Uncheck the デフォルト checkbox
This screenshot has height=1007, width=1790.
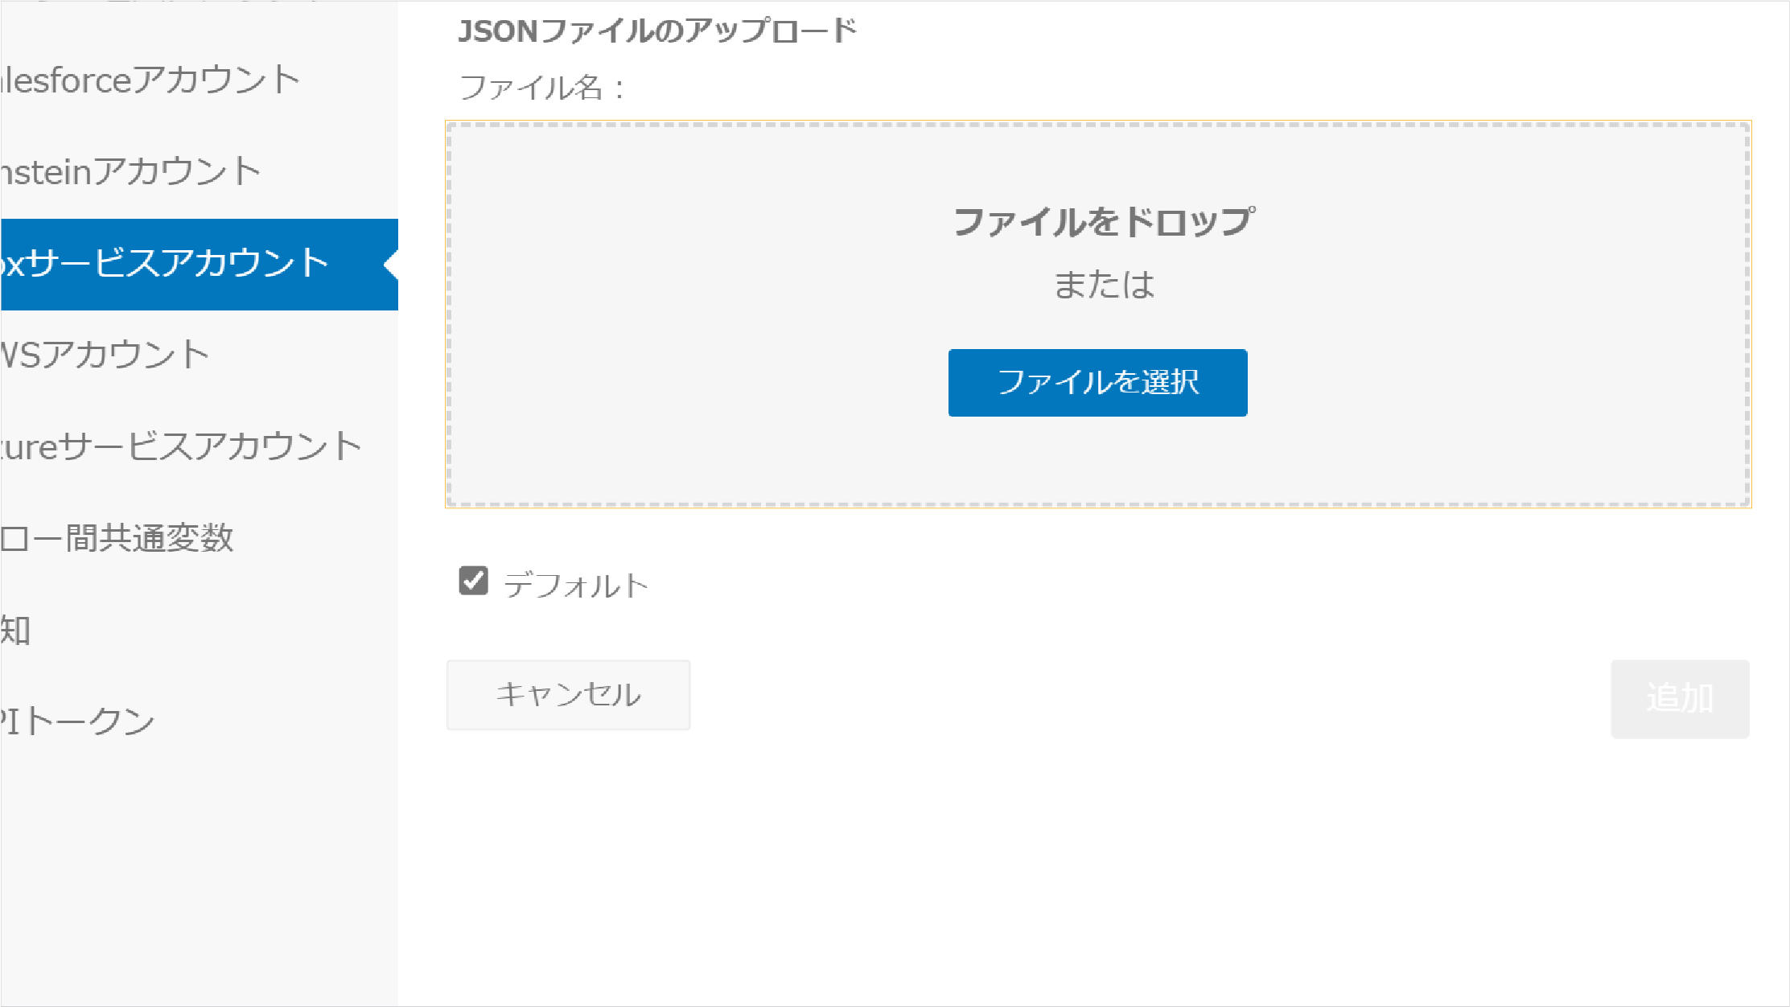(473, 580)
